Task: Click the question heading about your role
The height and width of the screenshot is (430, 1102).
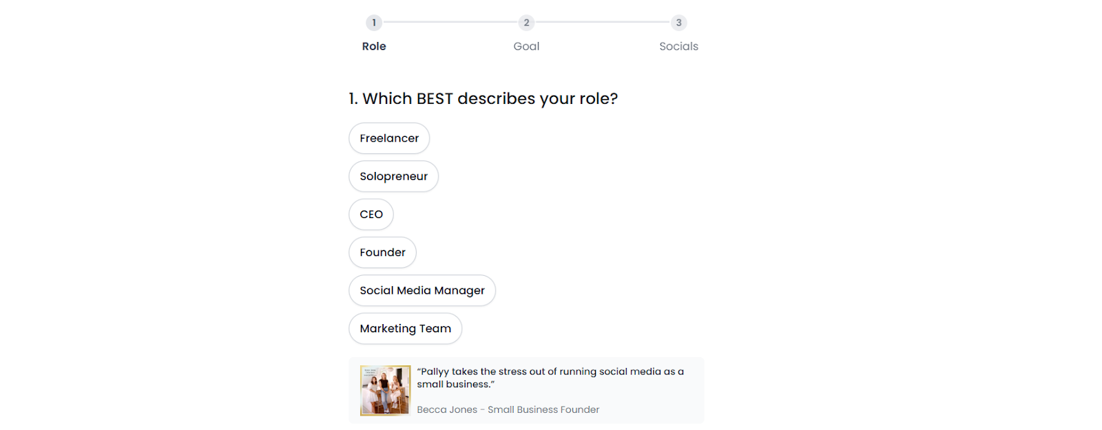Action: [x=483, y=98]
